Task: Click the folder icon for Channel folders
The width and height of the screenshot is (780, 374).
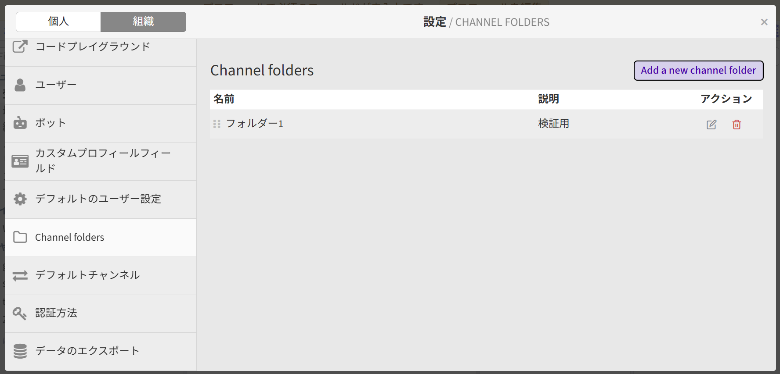Action: [x=20, y=237]
